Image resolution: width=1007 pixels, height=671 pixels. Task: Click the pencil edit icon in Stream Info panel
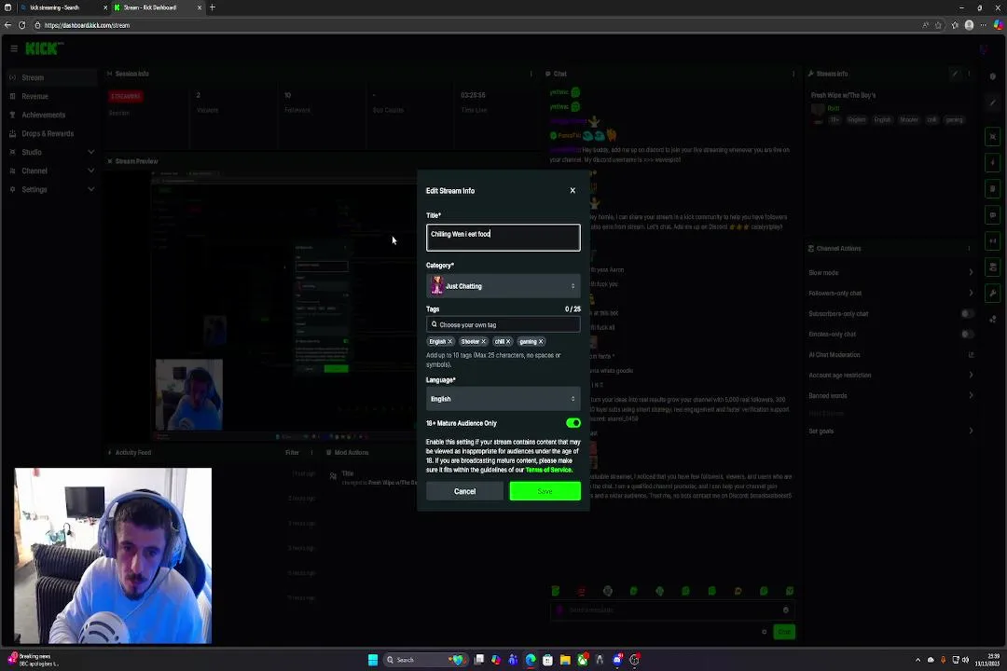pos(955,74)
